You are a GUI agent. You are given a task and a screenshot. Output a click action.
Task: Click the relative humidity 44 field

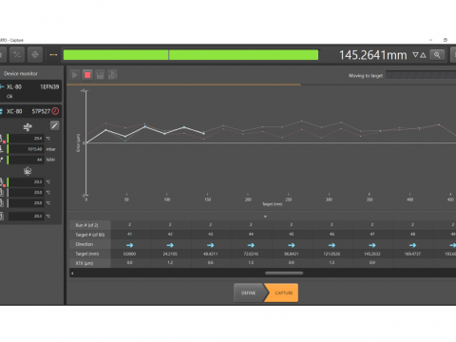click(26, 160)
